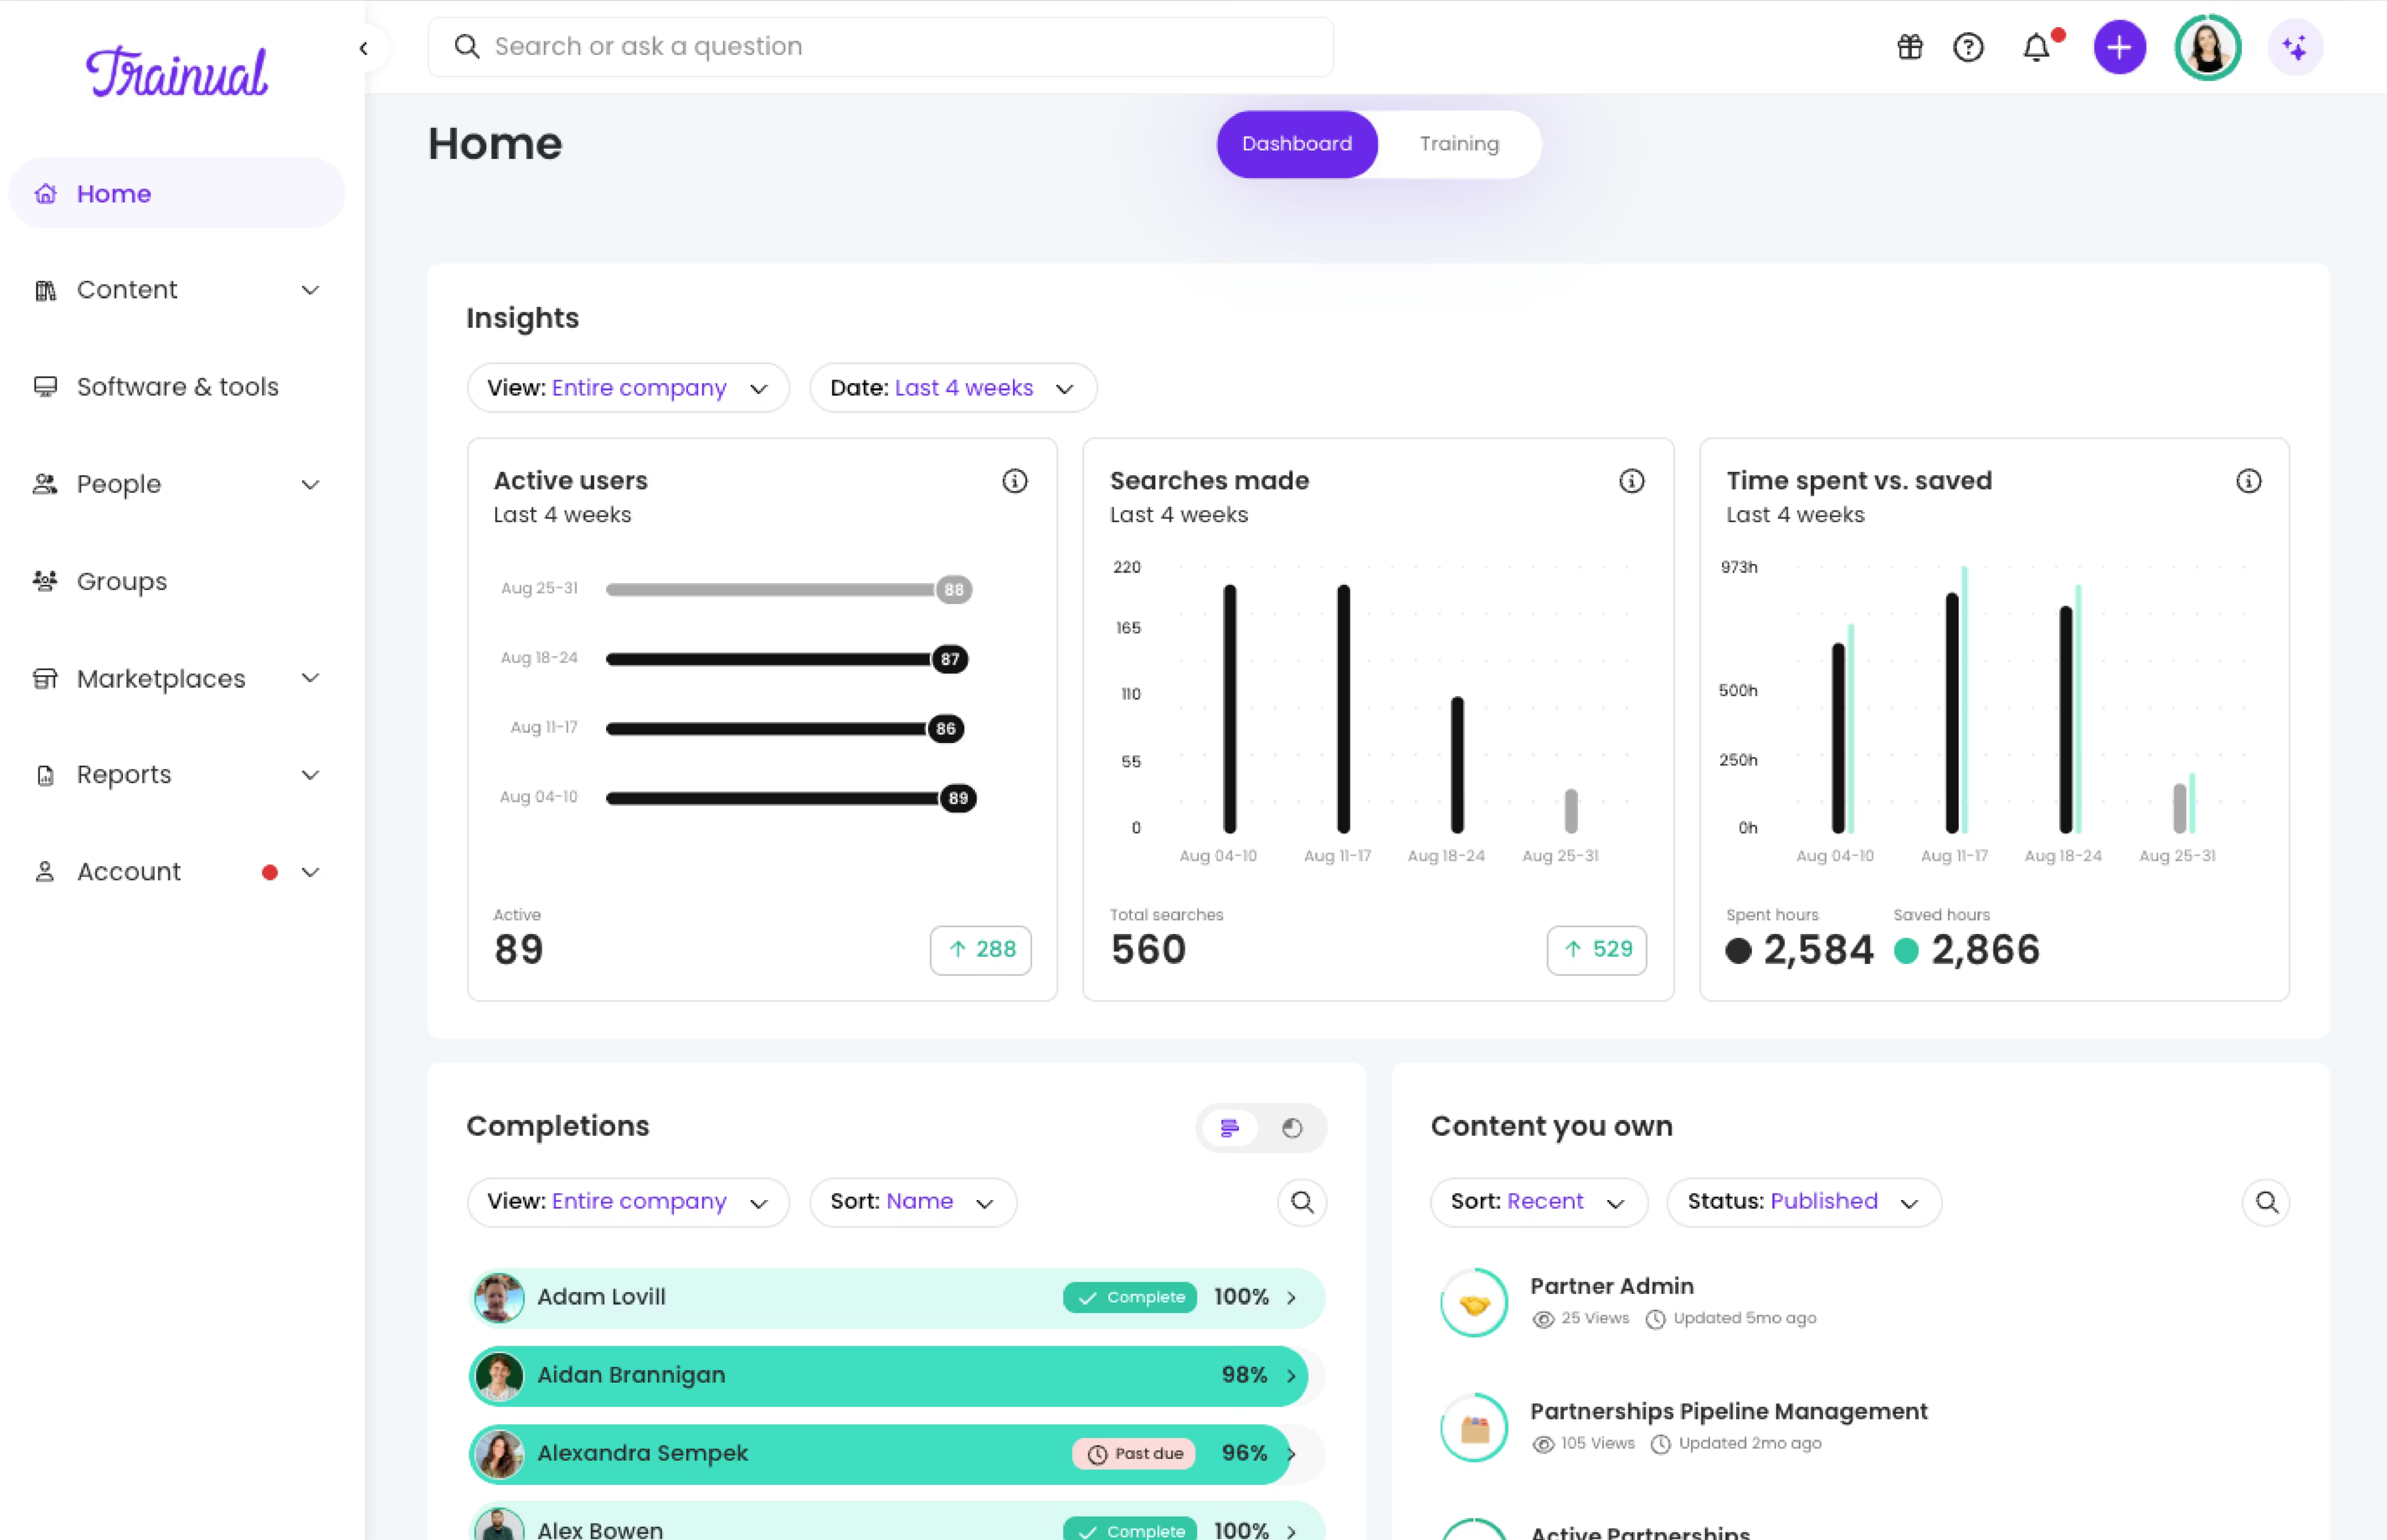
Task: Click the Aug 18-24 searches bar
Action: (x=1457, y=765)
